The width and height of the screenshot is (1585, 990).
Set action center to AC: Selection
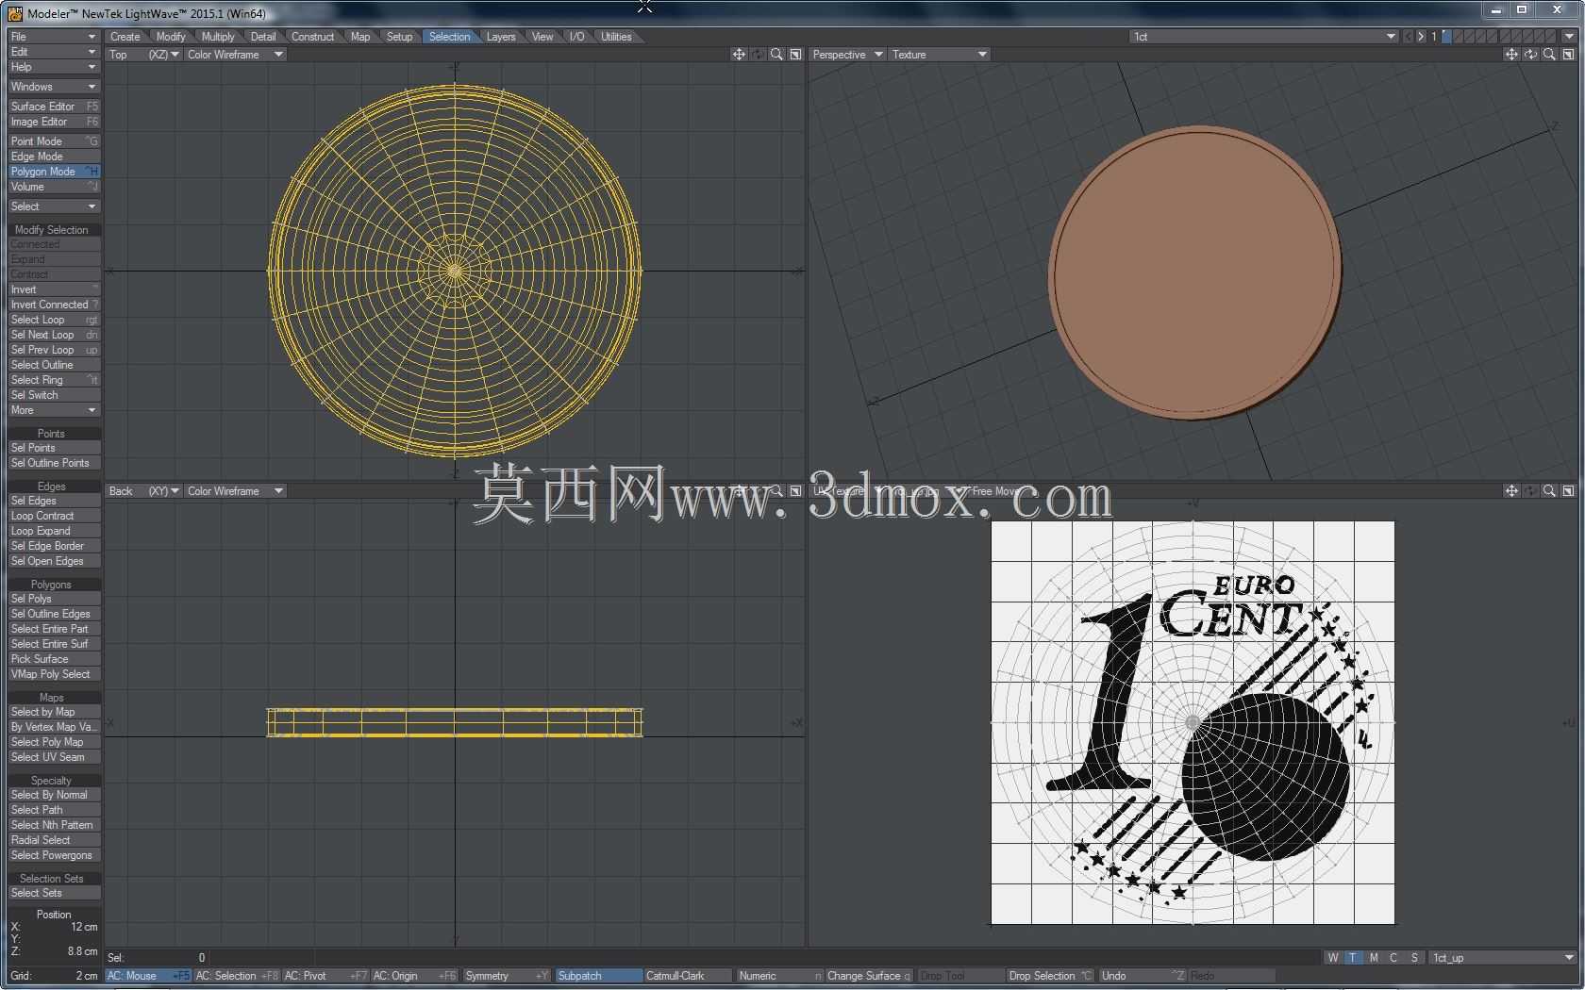(237, 976)
